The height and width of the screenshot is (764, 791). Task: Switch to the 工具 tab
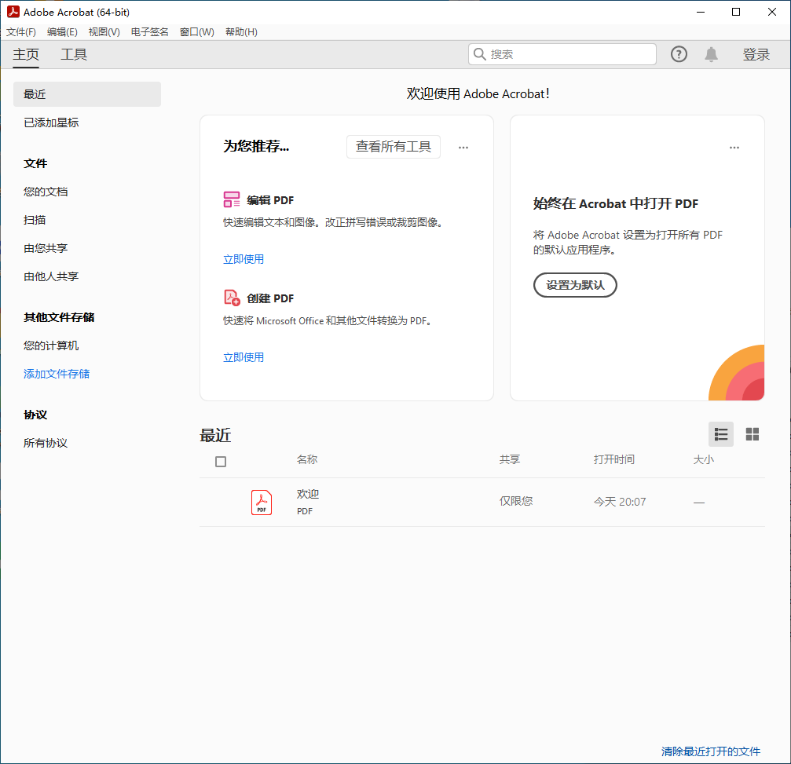point(74,54)
